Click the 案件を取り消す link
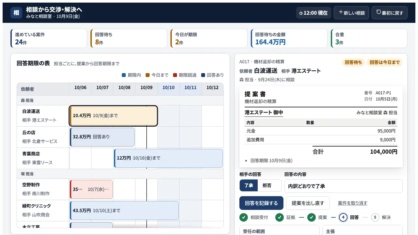Viewport: 418px width, 235px height. (353, 203)
